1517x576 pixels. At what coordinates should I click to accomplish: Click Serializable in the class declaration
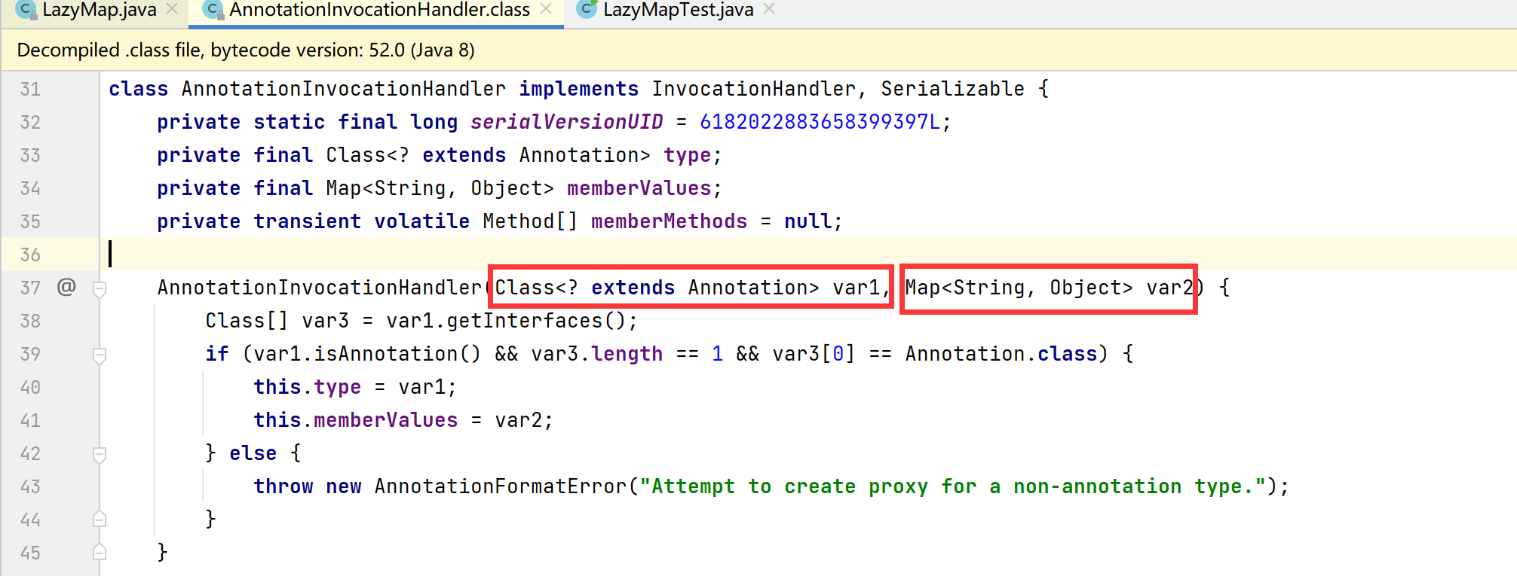(x=952, y=89)
